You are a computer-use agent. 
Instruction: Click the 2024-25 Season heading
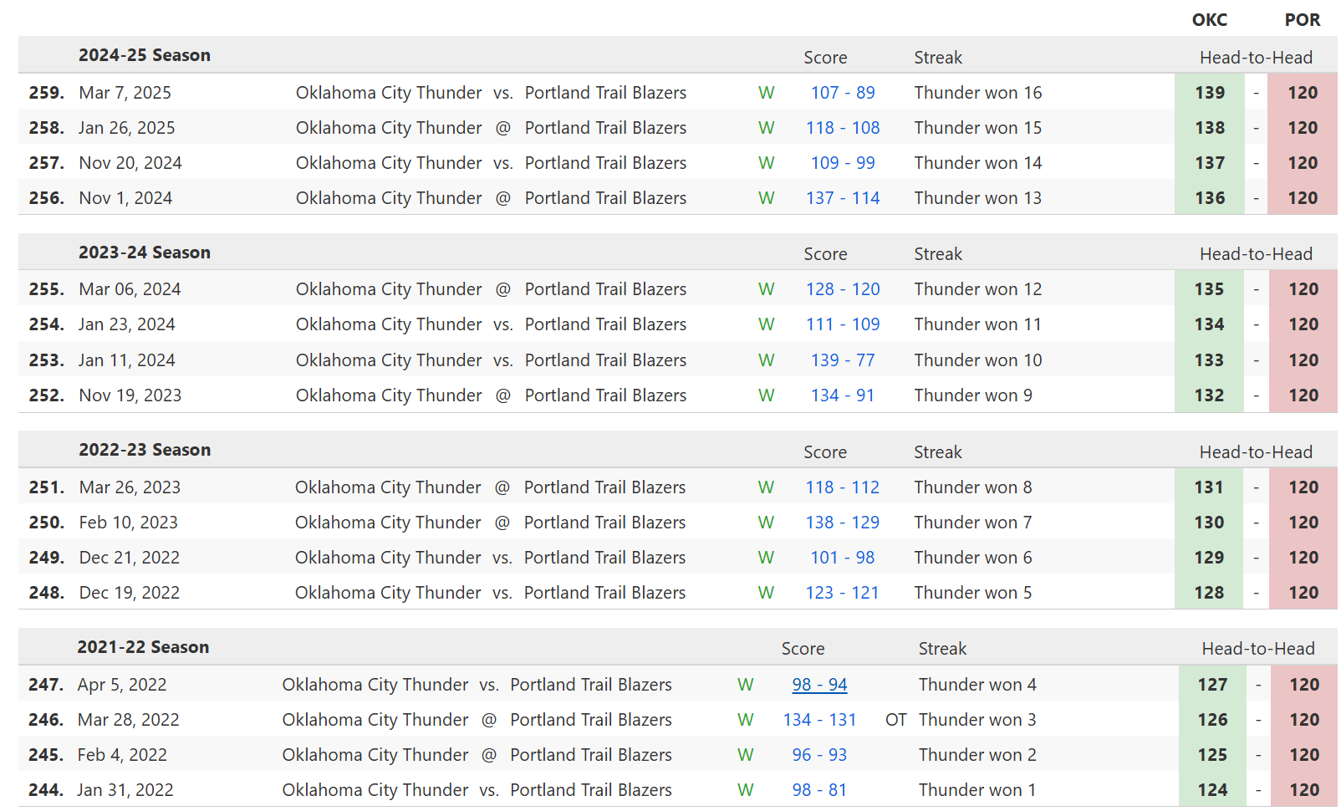[145, 55]
